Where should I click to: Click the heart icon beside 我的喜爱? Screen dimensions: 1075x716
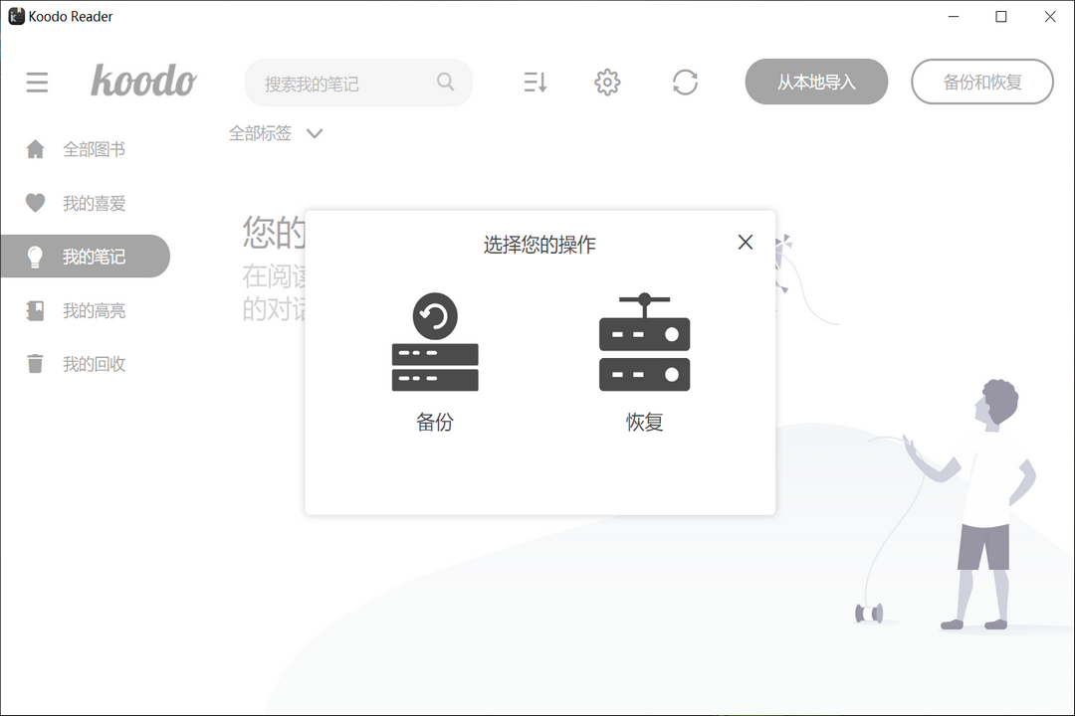pos(35,203)
